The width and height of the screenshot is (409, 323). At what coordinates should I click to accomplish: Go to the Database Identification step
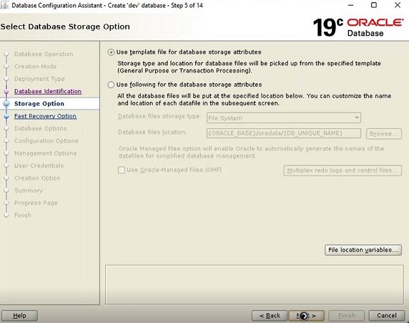point(48,91)
